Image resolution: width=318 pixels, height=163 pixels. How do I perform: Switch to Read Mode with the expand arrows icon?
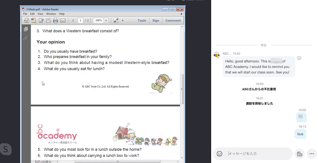click(x=116, y=20)
